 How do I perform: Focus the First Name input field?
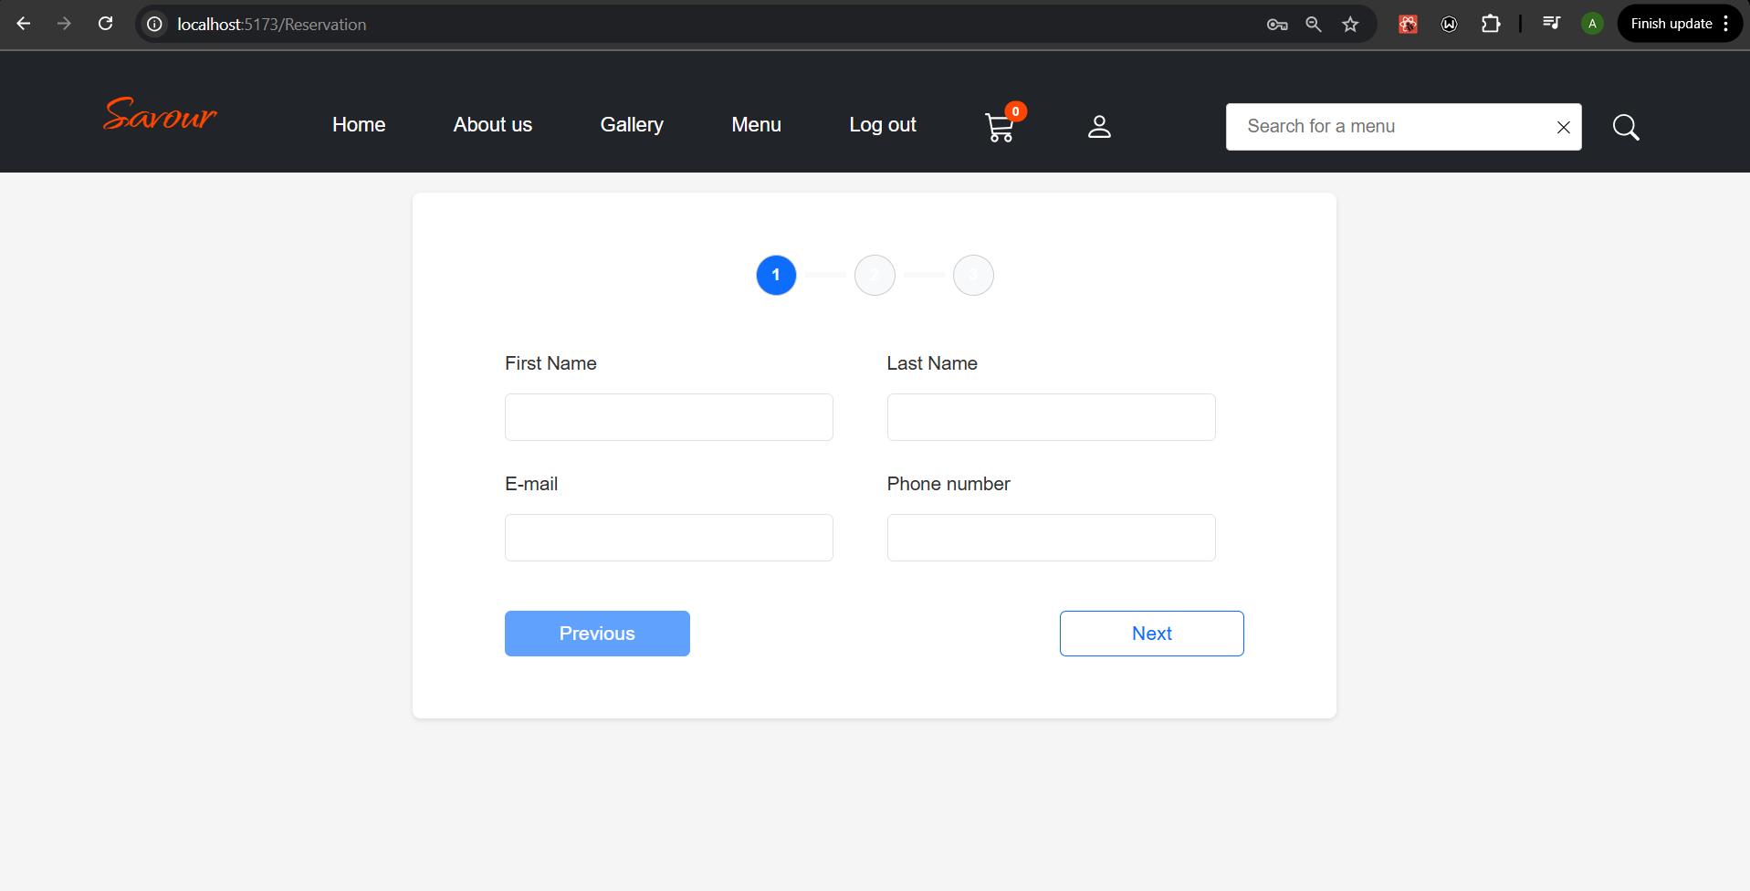pos(668,417)
